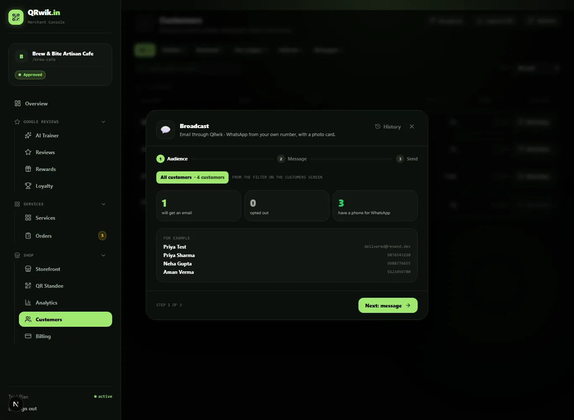Click the Loyalty trophy icon
Viewport: 574px width, 420px height.
28,186
